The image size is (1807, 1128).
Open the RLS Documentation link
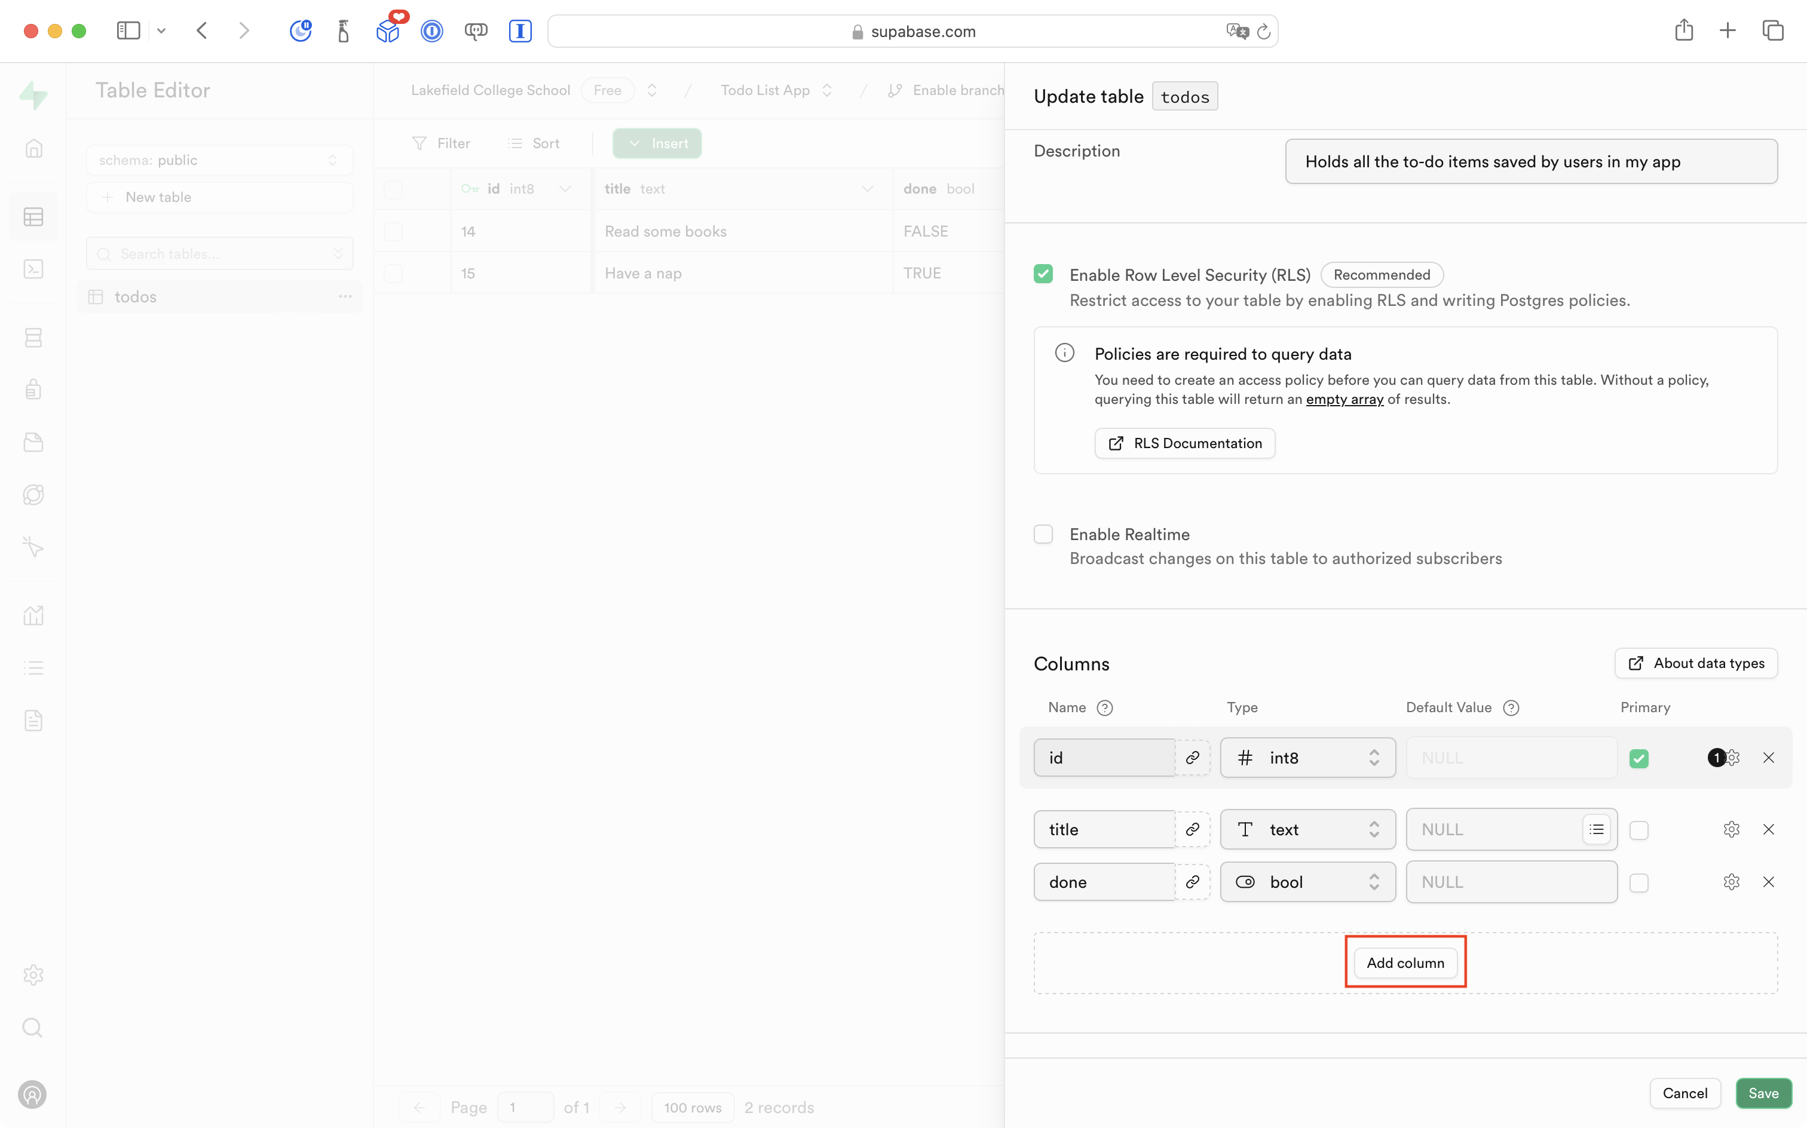(1184, 443)
